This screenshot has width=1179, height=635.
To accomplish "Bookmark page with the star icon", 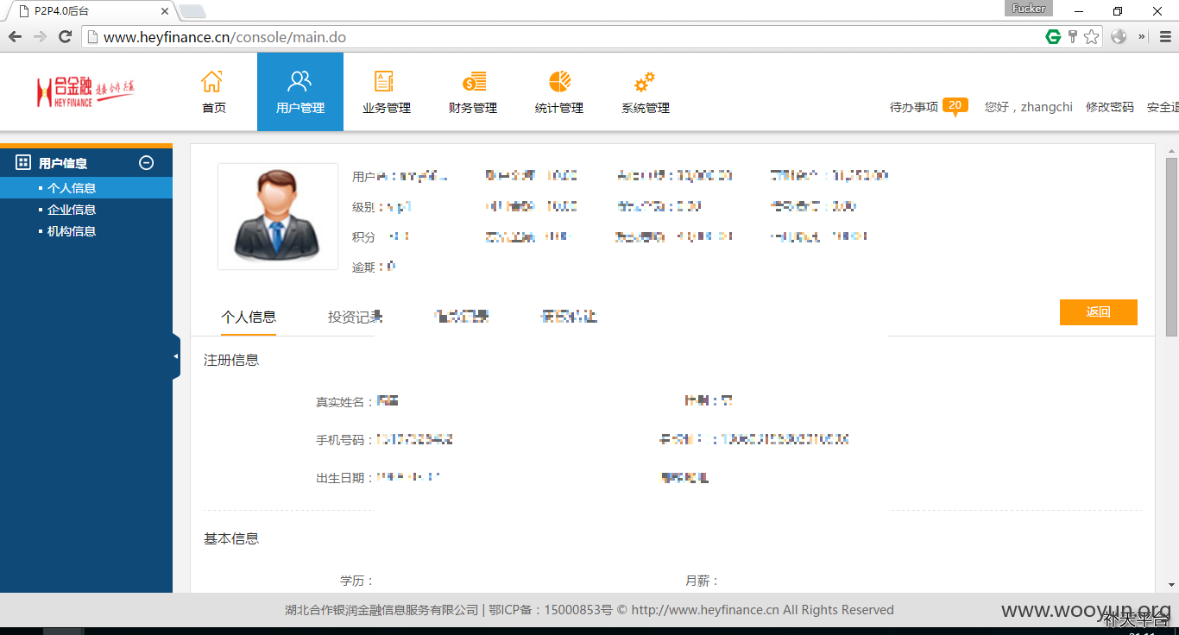I will (1092, 36).
